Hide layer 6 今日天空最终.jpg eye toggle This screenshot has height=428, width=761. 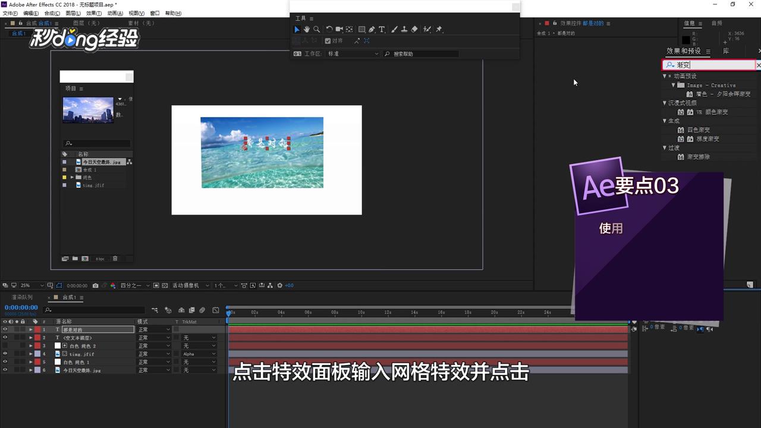click(5, 370)
